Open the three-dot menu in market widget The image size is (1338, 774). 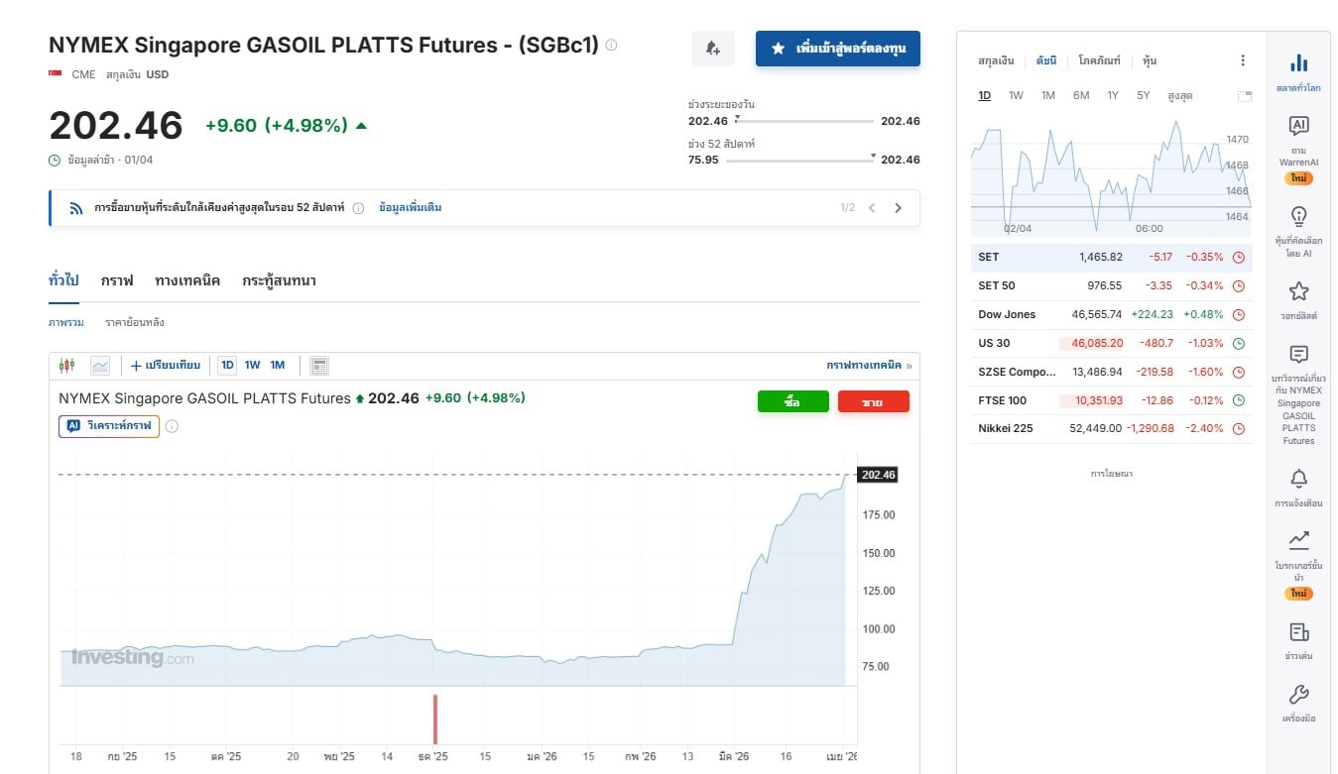pyautogui.click(x=1243, y=61)
